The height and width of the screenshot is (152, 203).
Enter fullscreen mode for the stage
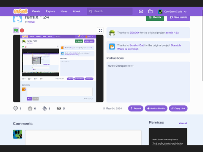(x=100, y=30)
